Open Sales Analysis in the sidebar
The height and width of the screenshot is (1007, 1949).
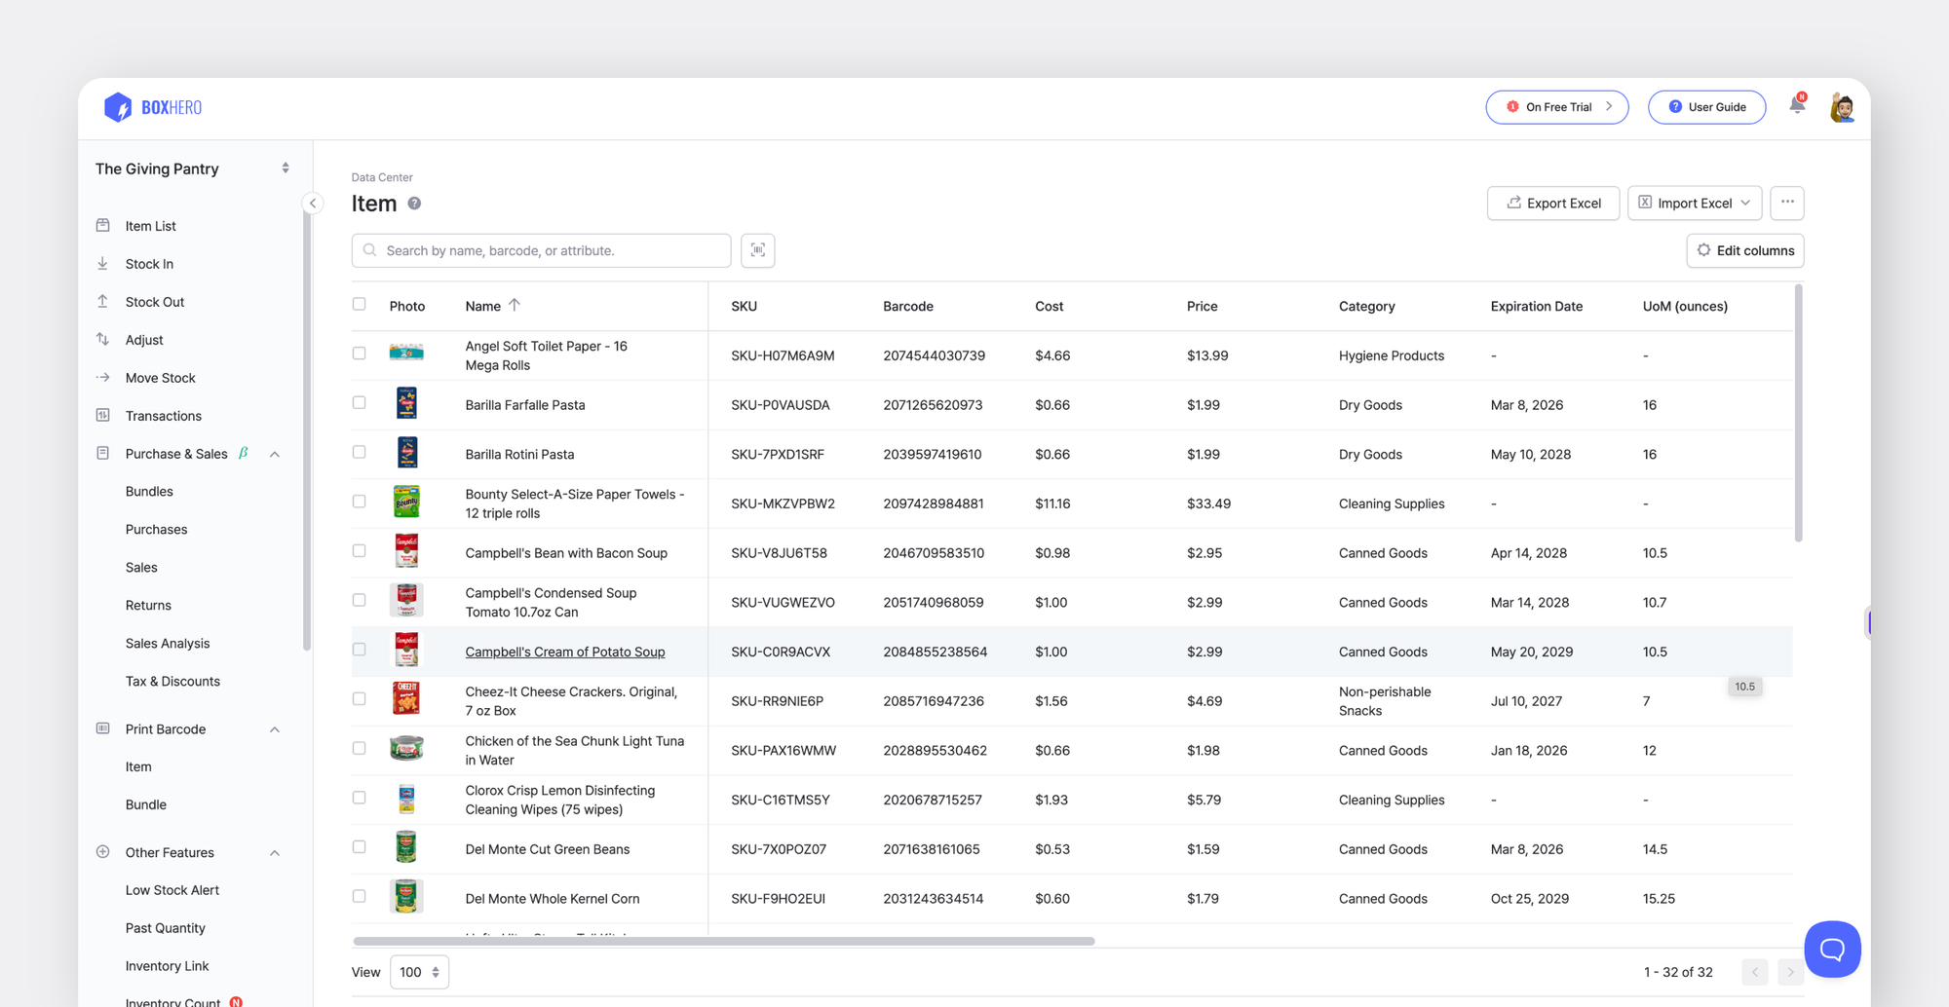(x=168, y=643)
